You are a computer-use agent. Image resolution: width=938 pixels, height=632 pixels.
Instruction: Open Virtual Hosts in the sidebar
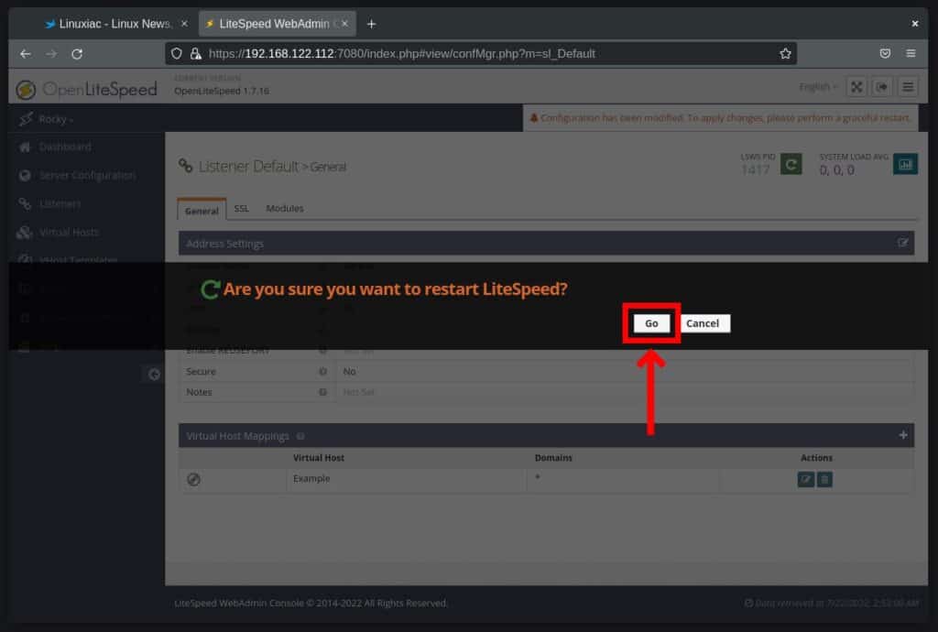coord(69,232)
